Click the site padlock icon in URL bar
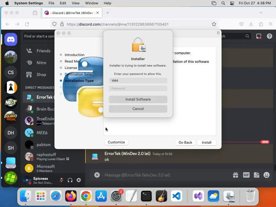 pyautogui.click(x=62, y=24)
